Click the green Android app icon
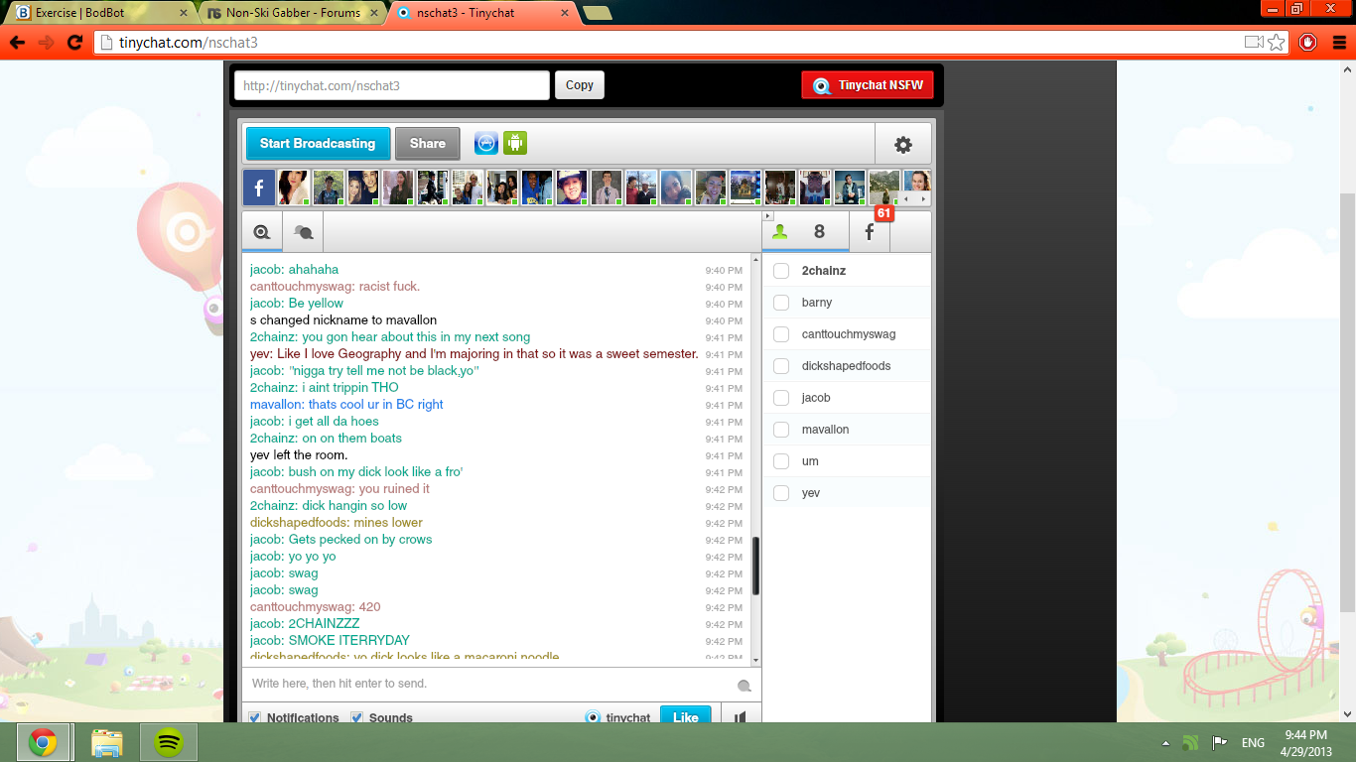 click(x=515, y=142)
